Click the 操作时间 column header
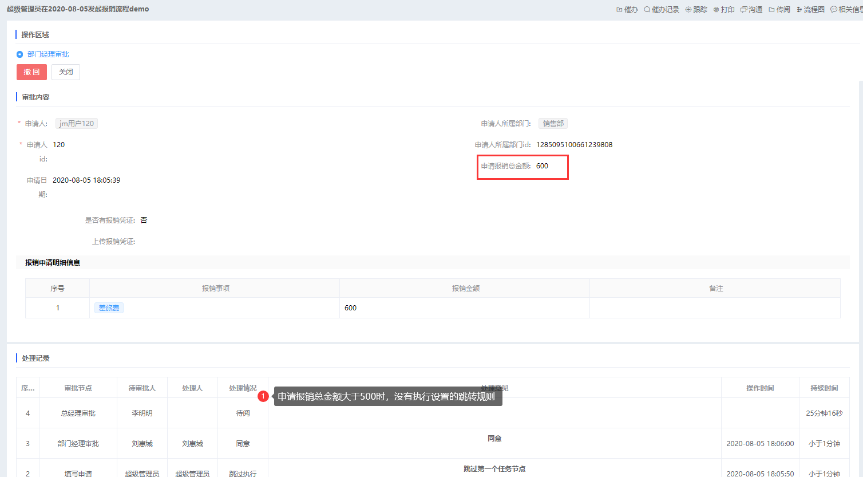The height and width of the screenshot is (477, 863). pyautogui.click(x=759, y=388)
